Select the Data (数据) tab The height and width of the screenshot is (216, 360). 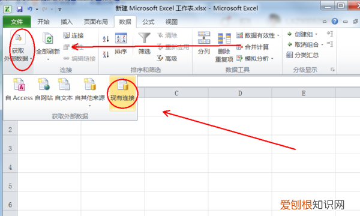tap(125, 22)
